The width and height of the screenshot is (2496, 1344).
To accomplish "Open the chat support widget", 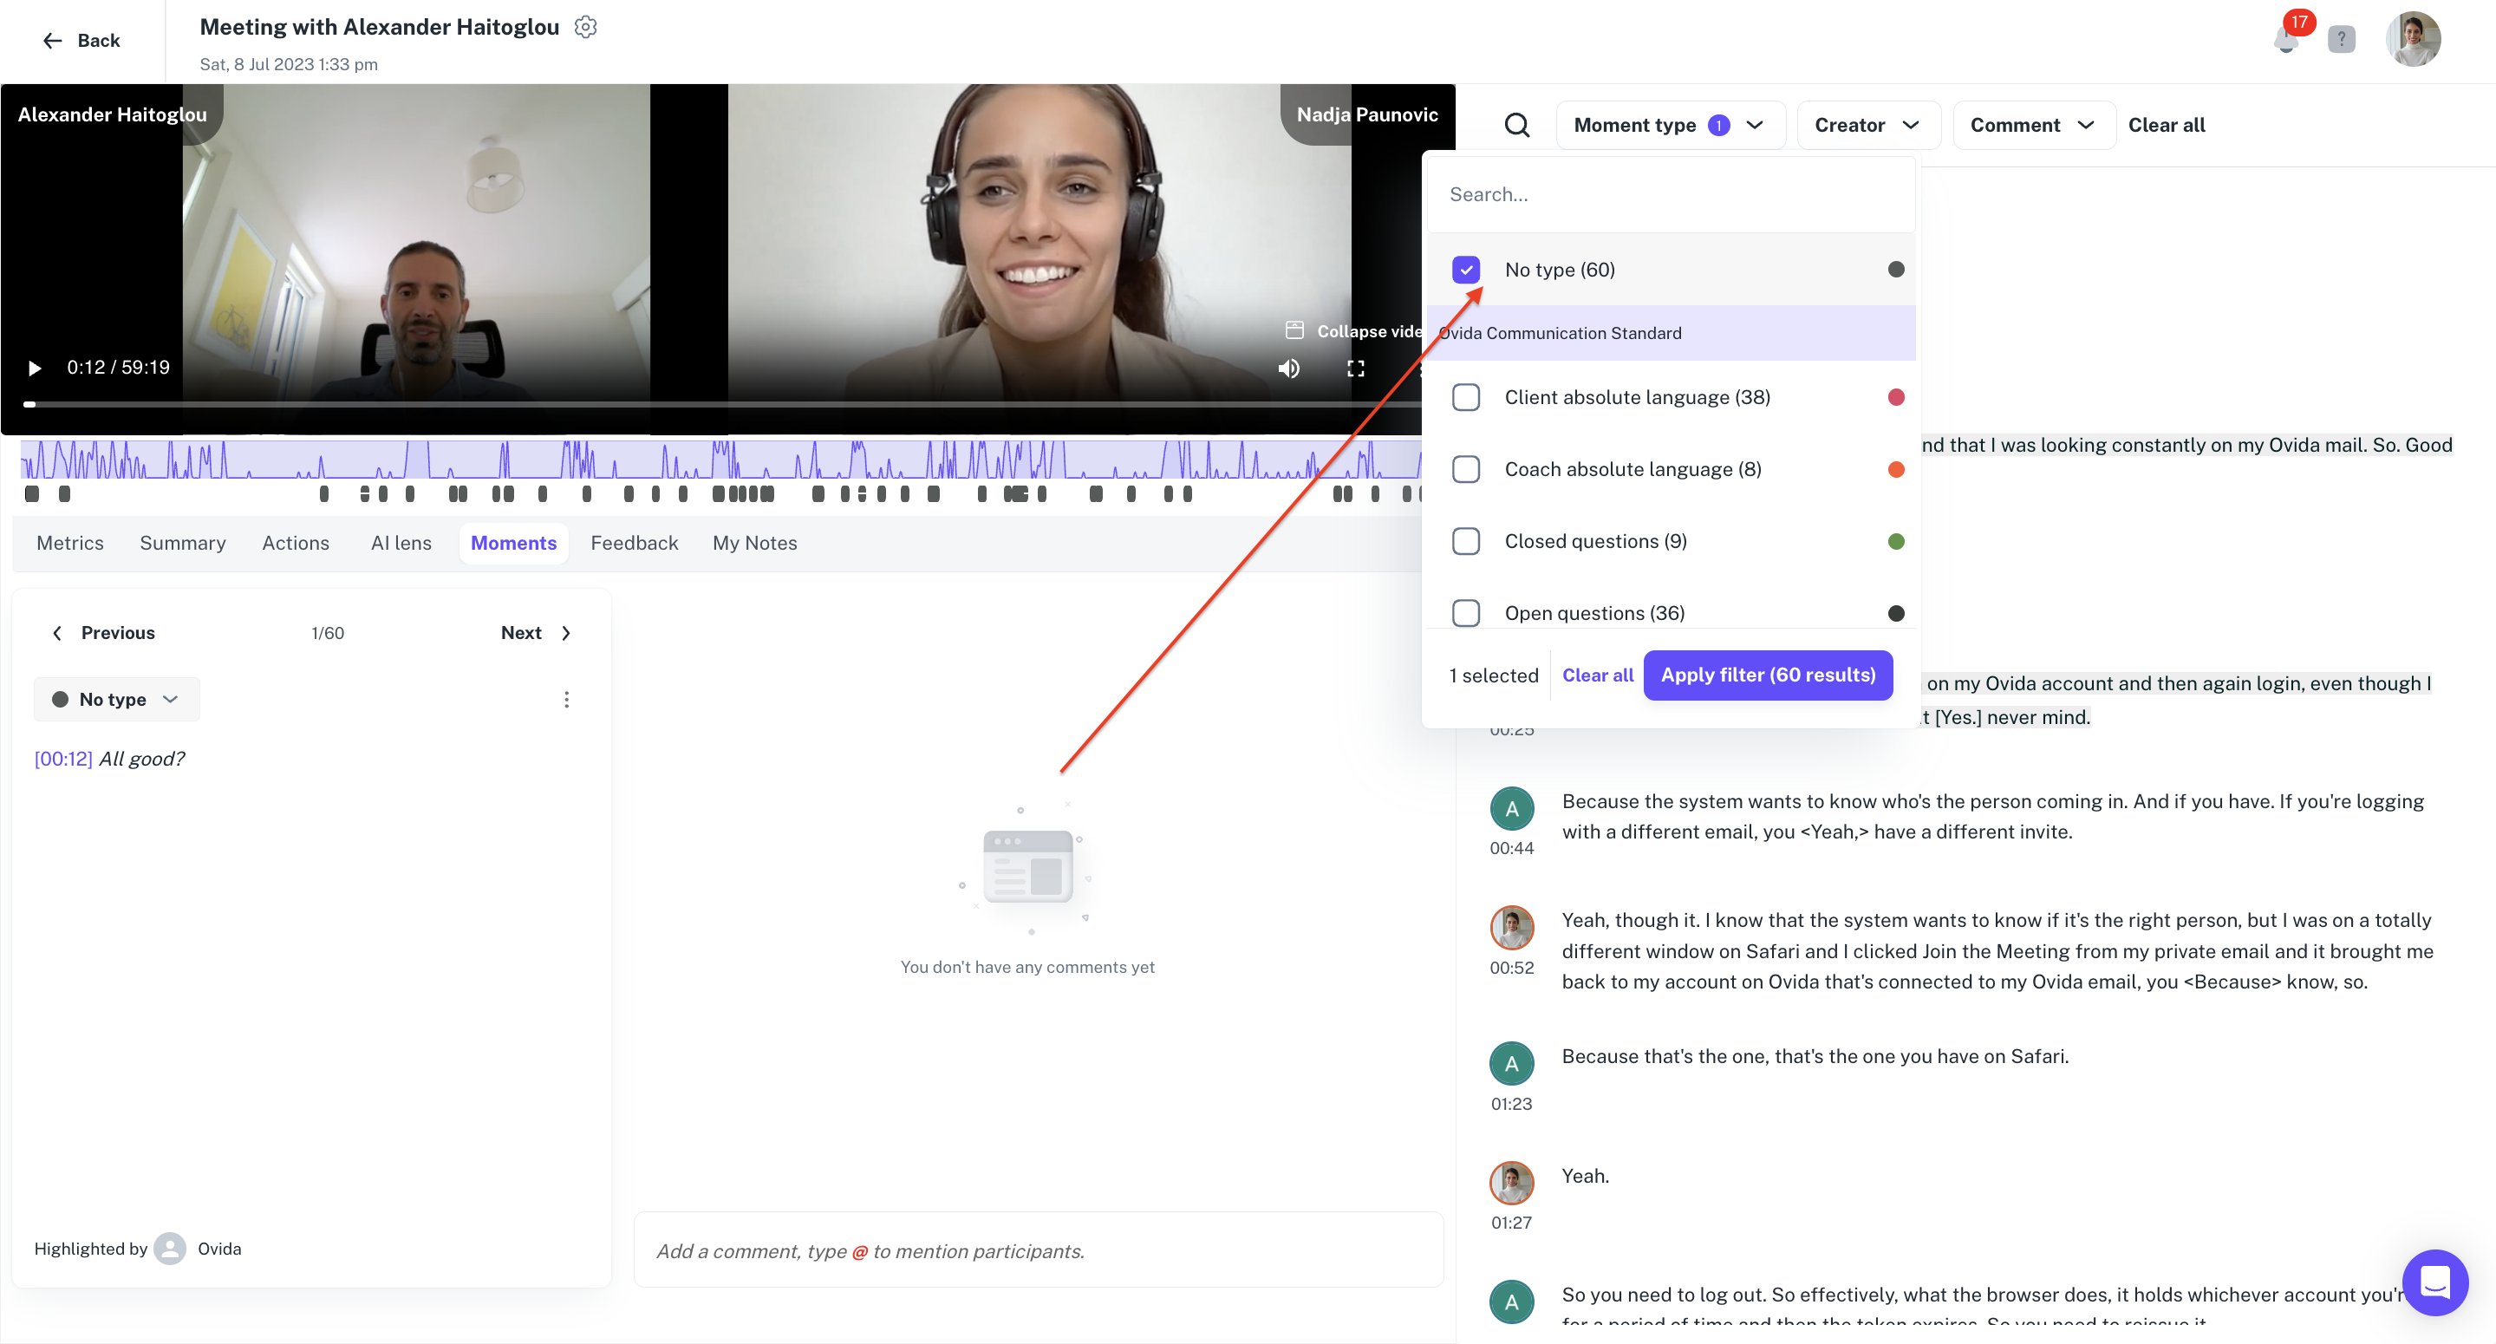I will (x=2434, y=1282).
